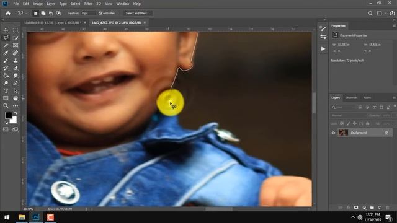This screenshot has height=223, width=397.
Task: Select the Hand tool
Action: [x=16, y=98]
